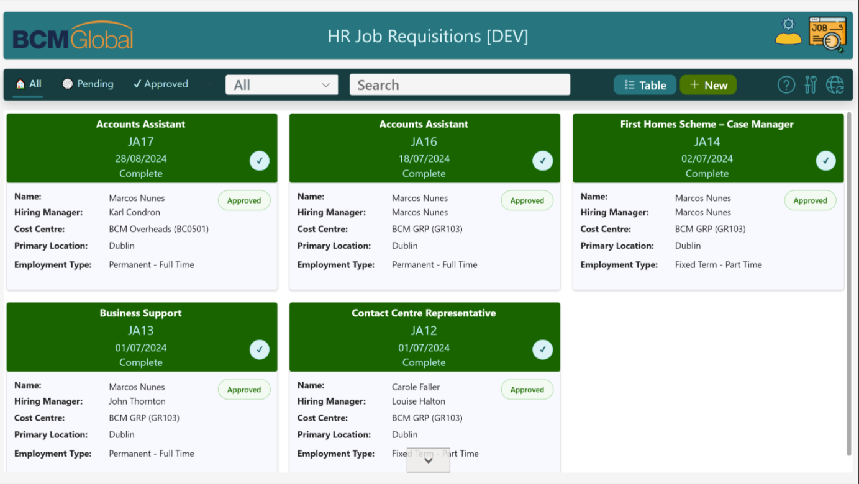This screenshot has width=859, height=484.
Task: Focus the Search input field
Action: (460, 85)
